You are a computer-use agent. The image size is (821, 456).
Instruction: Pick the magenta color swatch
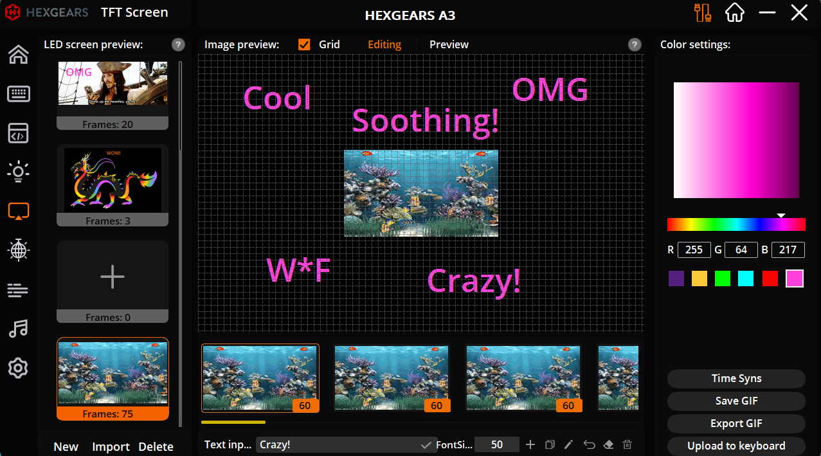coord(793,278)
